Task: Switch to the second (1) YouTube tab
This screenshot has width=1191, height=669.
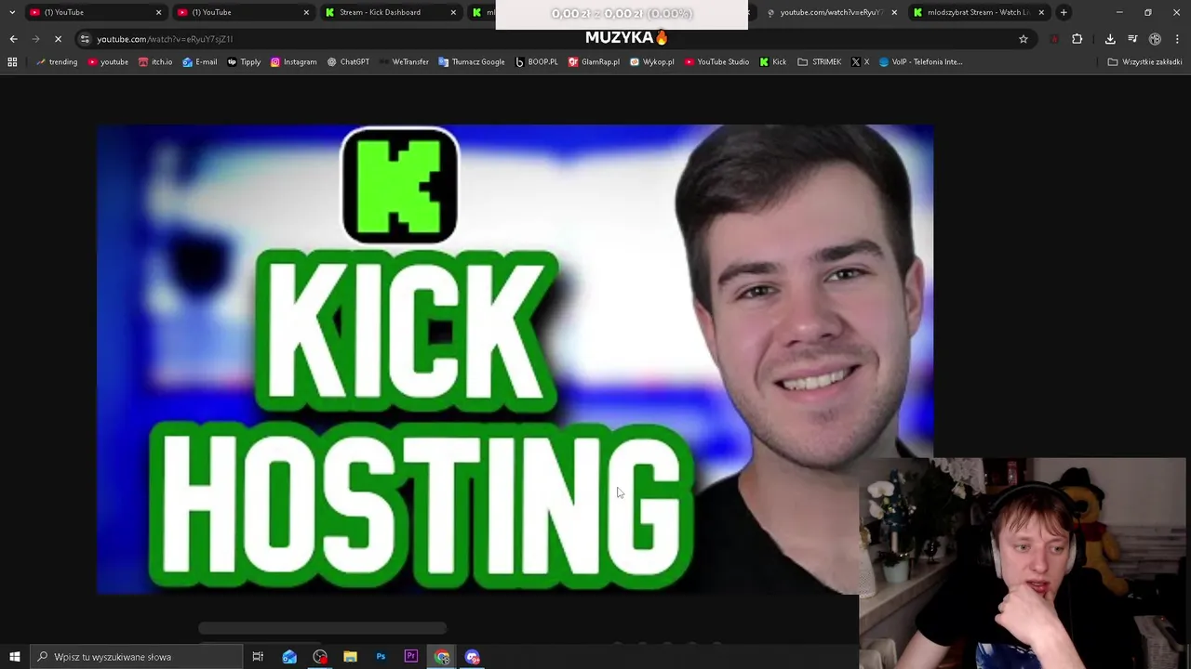Action: pyautogui.click(x=241, y=12)
